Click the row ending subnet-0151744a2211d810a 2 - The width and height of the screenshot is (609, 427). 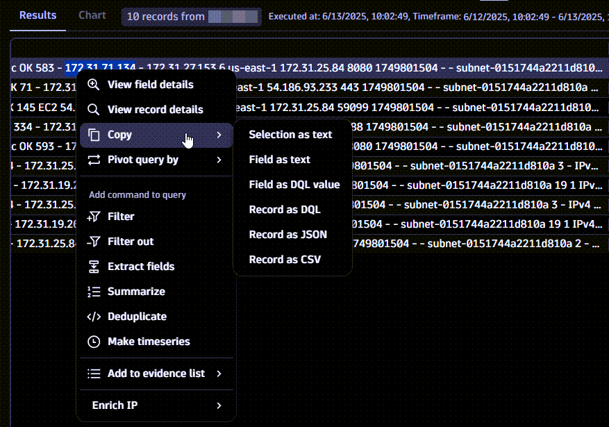pyautogui.click(x=309, y=244)
